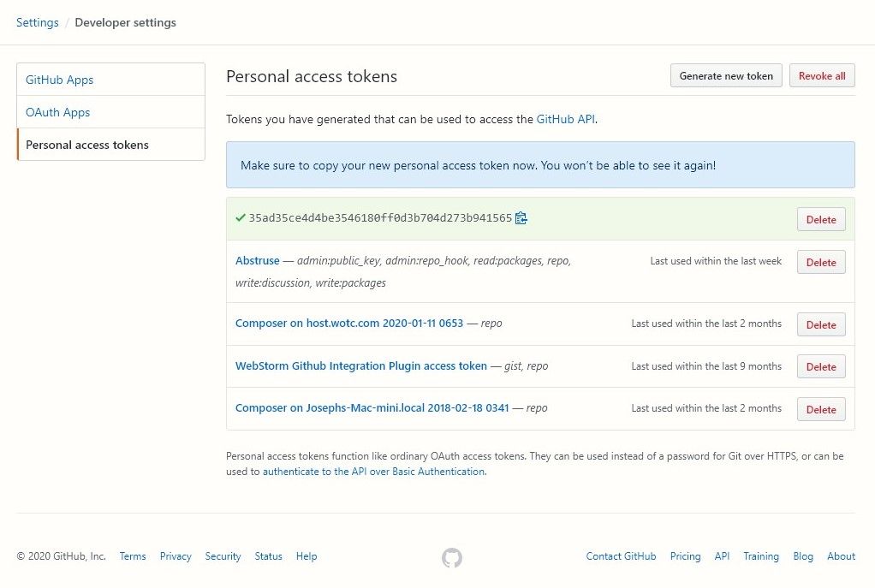875x588 pixels.
Task: Delete the Composer on host.wotc.com token
Action: click(821, 324)
